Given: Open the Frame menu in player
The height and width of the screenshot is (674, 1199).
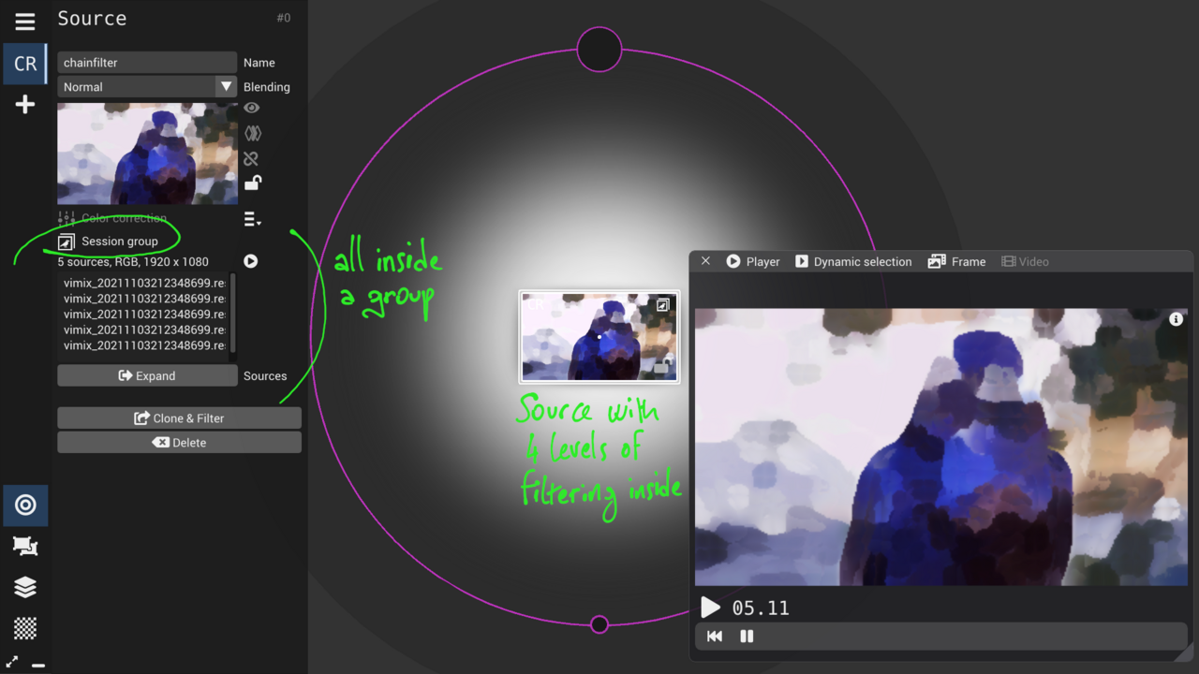Looking at the screenshot, I should (956, 261).
